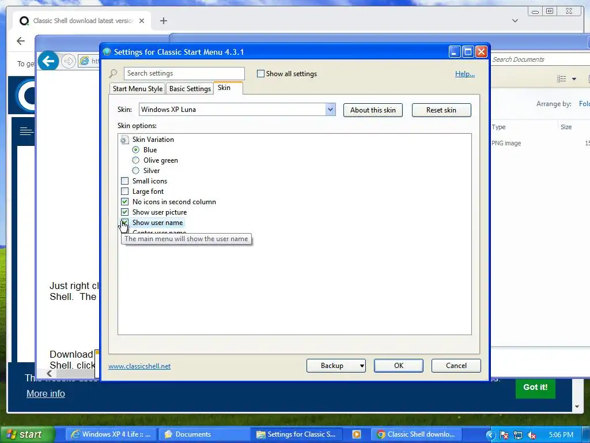Click the down scroll arrow of the browser page

(577, 407)
